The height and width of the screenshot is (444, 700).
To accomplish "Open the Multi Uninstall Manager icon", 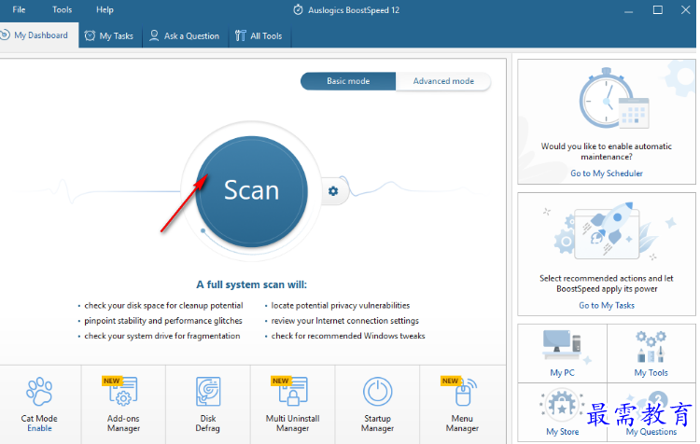I will [x=292, y=392].
